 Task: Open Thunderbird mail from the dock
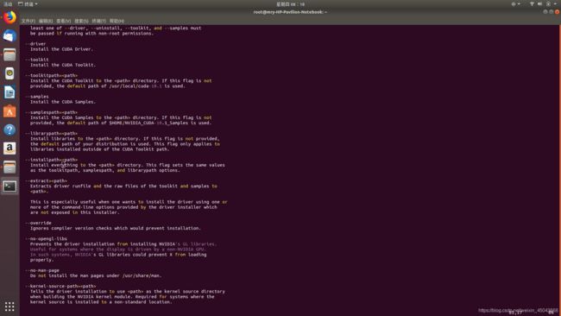pyautogui.click(x=9, y=35)
